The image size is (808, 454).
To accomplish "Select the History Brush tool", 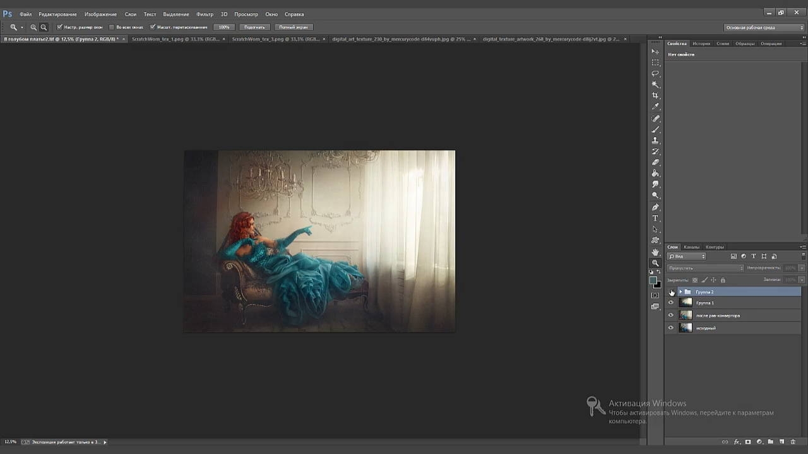I will point(655,151).
